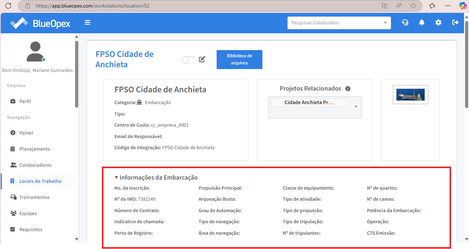This screenshot has width=469, height=249.
Task: Click the cc_empresa_0001 cost center value
Action: tap(170, 125)
